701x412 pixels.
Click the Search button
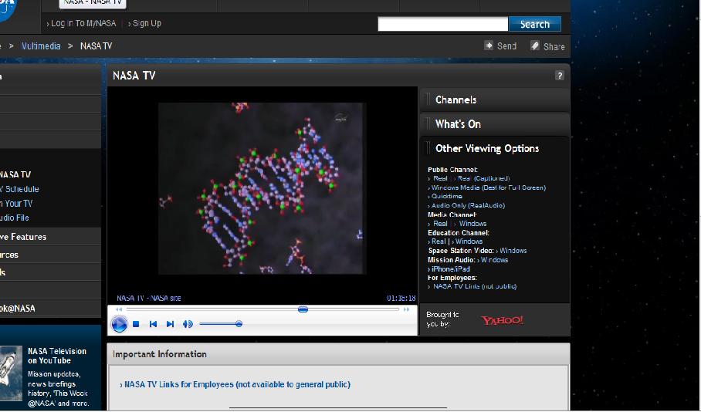point(535,24)
